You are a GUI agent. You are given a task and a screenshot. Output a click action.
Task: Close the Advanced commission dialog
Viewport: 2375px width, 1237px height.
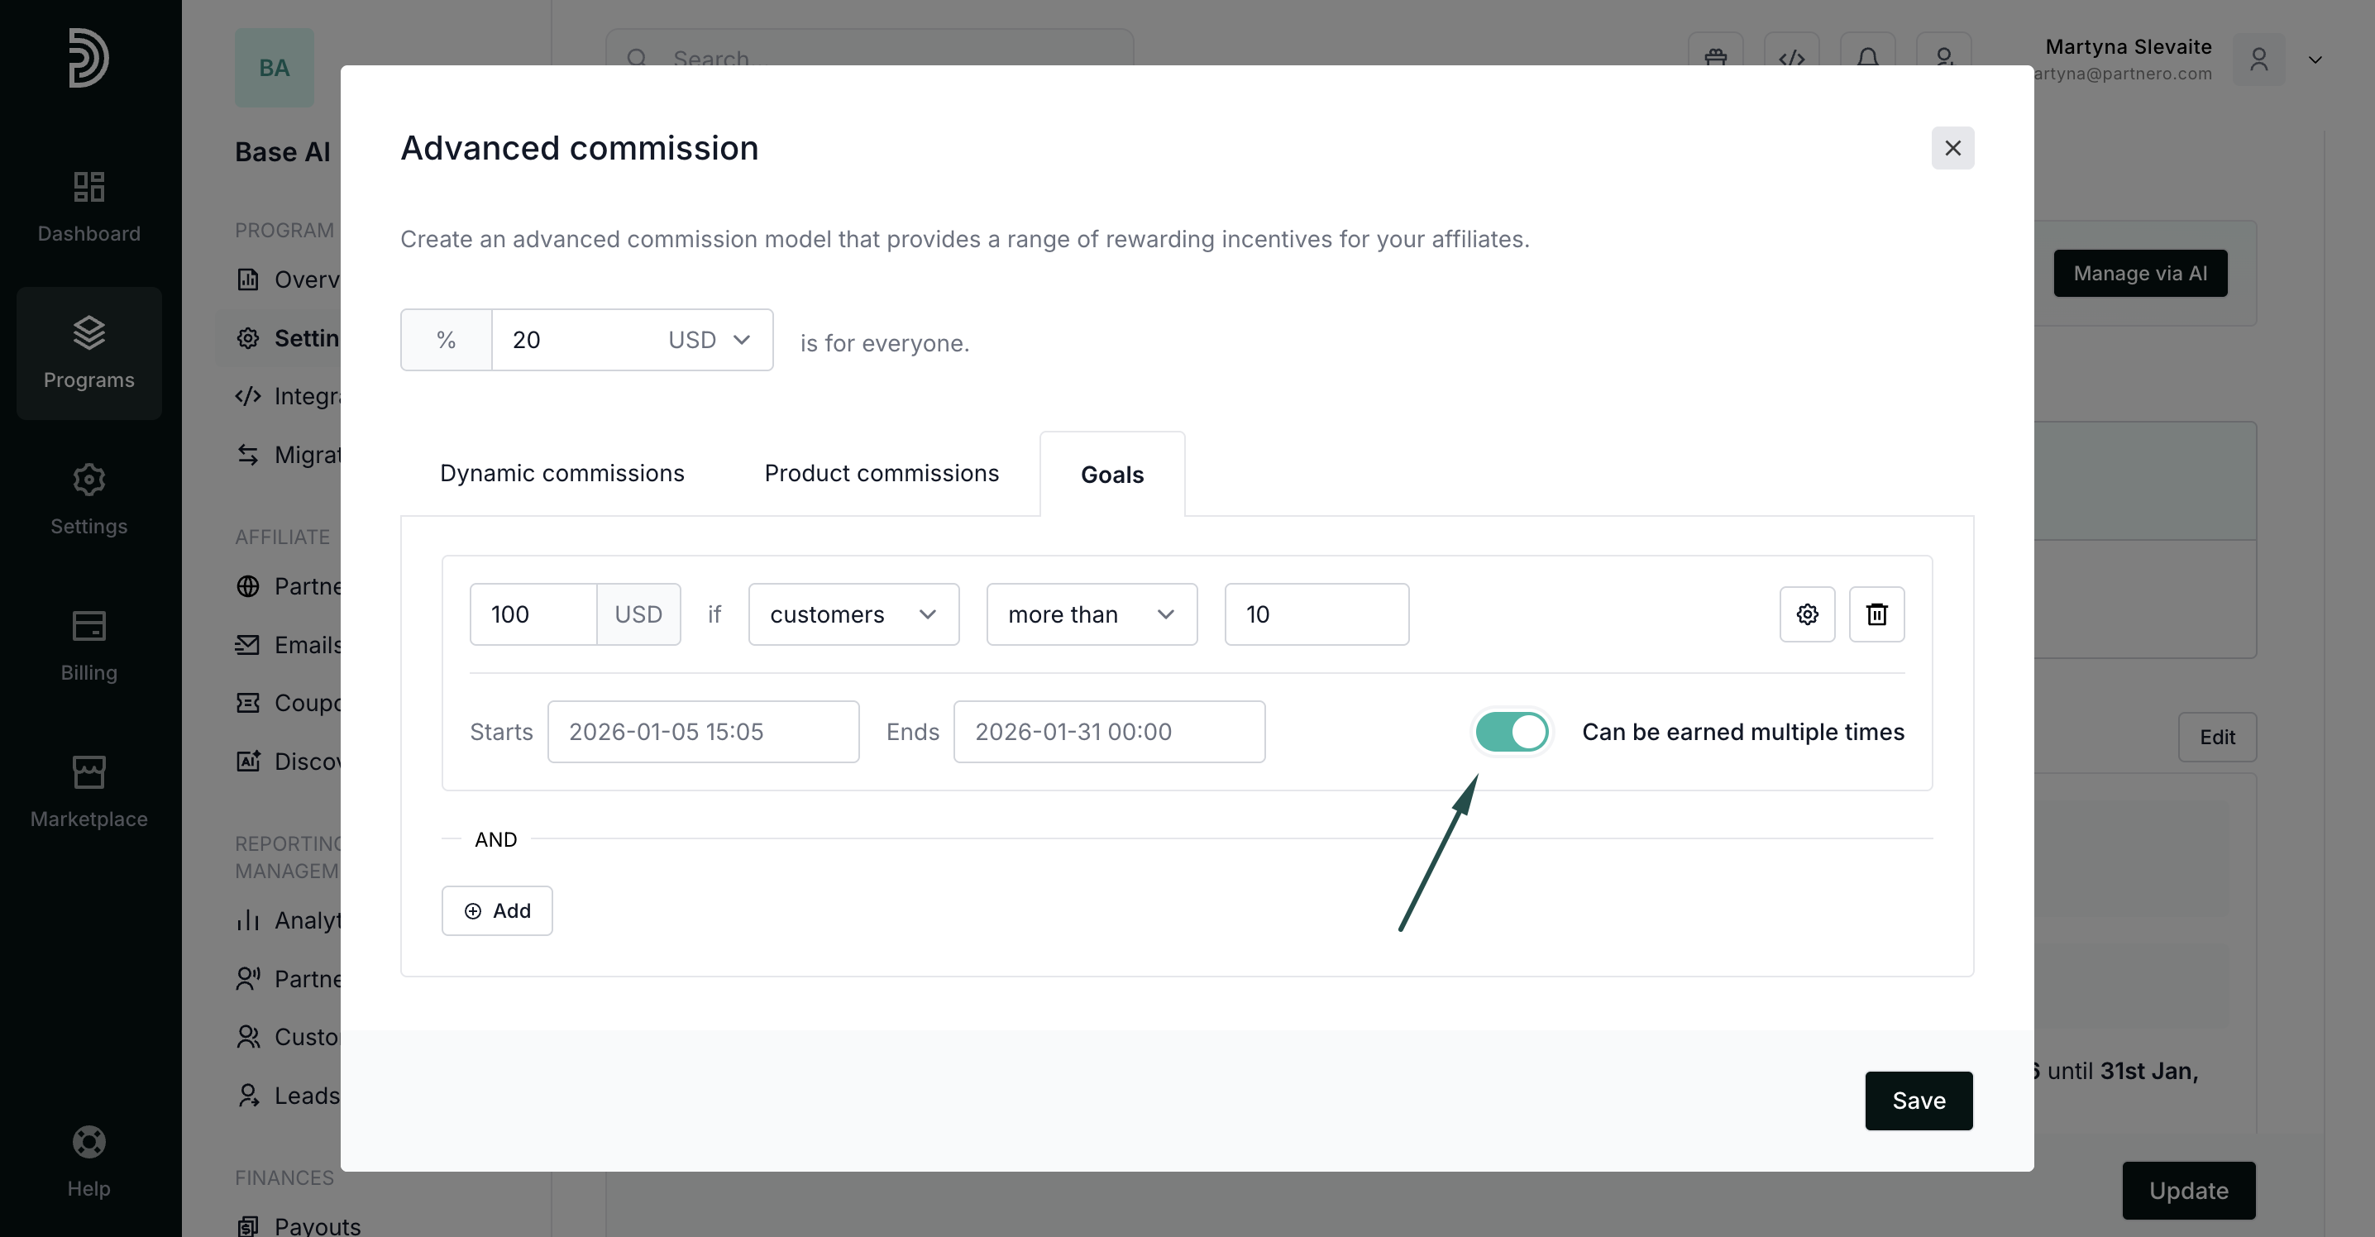(1952, 148)
